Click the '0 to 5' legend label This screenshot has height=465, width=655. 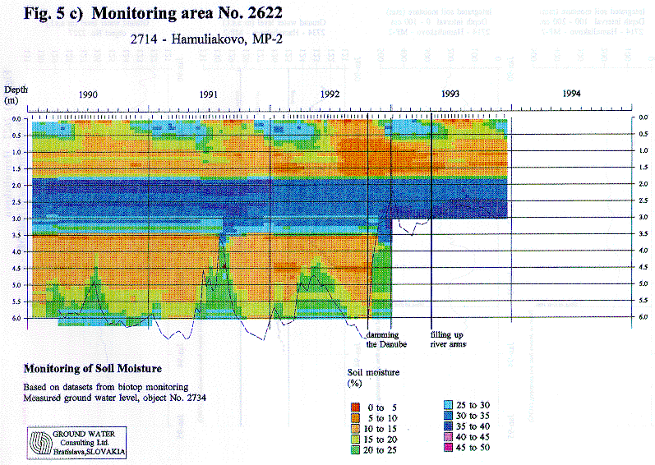click(382, 407)
